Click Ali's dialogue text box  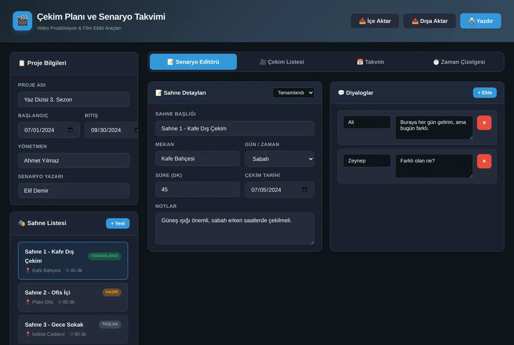click(434, 128)
